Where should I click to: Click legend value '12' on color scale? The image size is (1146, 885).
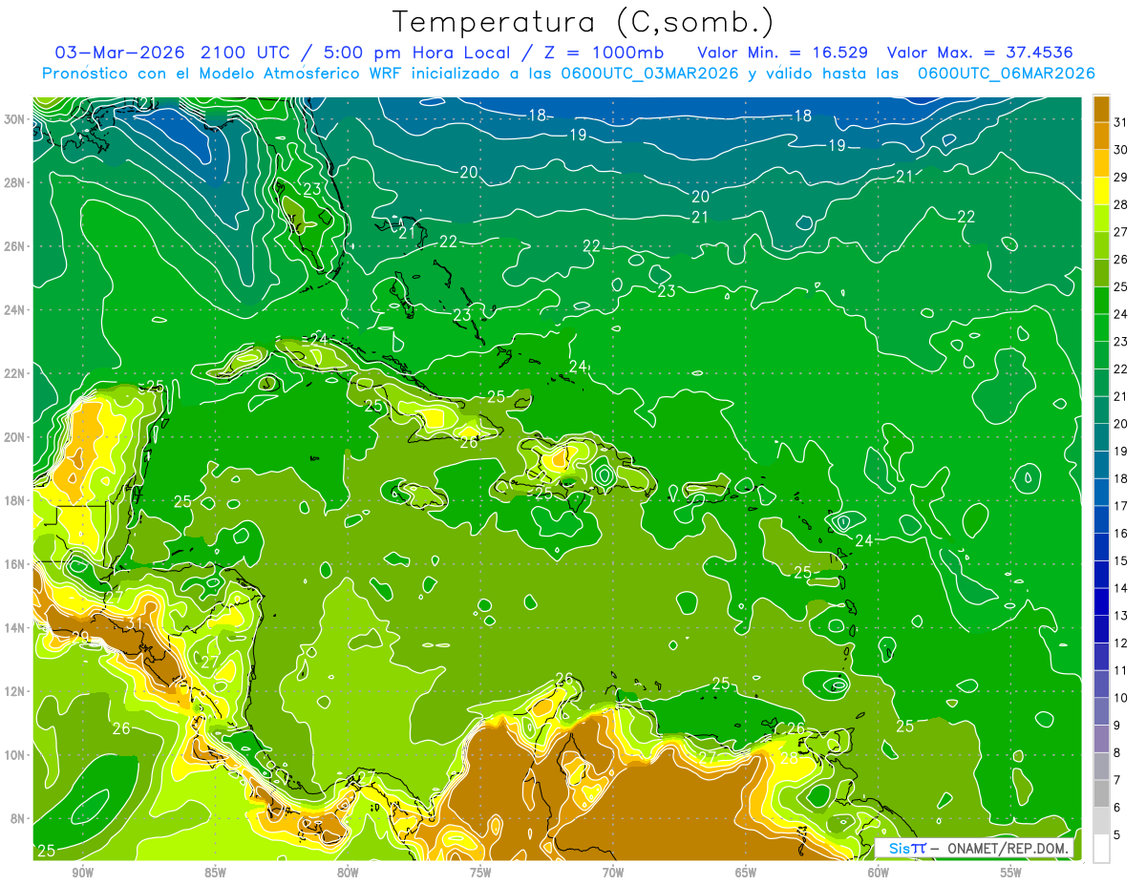click(1121, 643)
